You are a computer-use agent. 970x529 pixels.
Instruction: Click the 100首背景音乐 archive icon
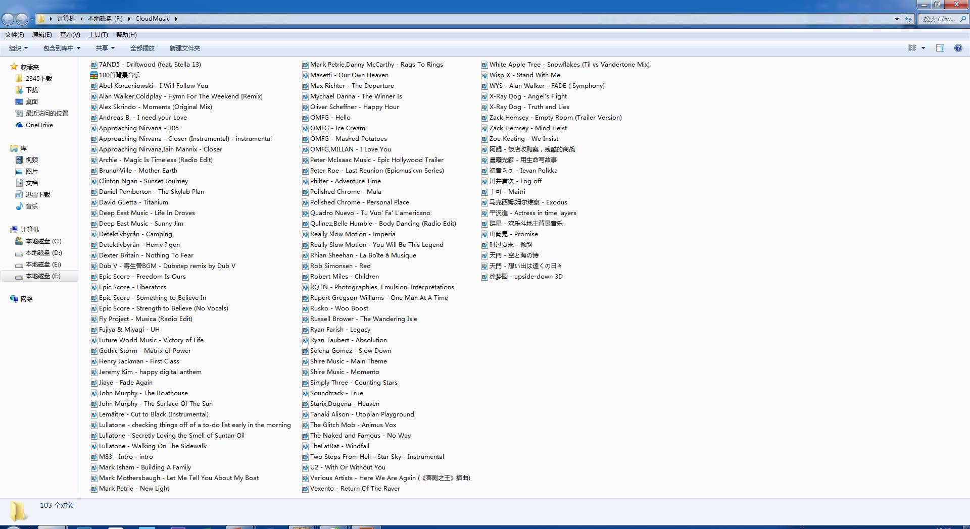click(x=94, y=75)
